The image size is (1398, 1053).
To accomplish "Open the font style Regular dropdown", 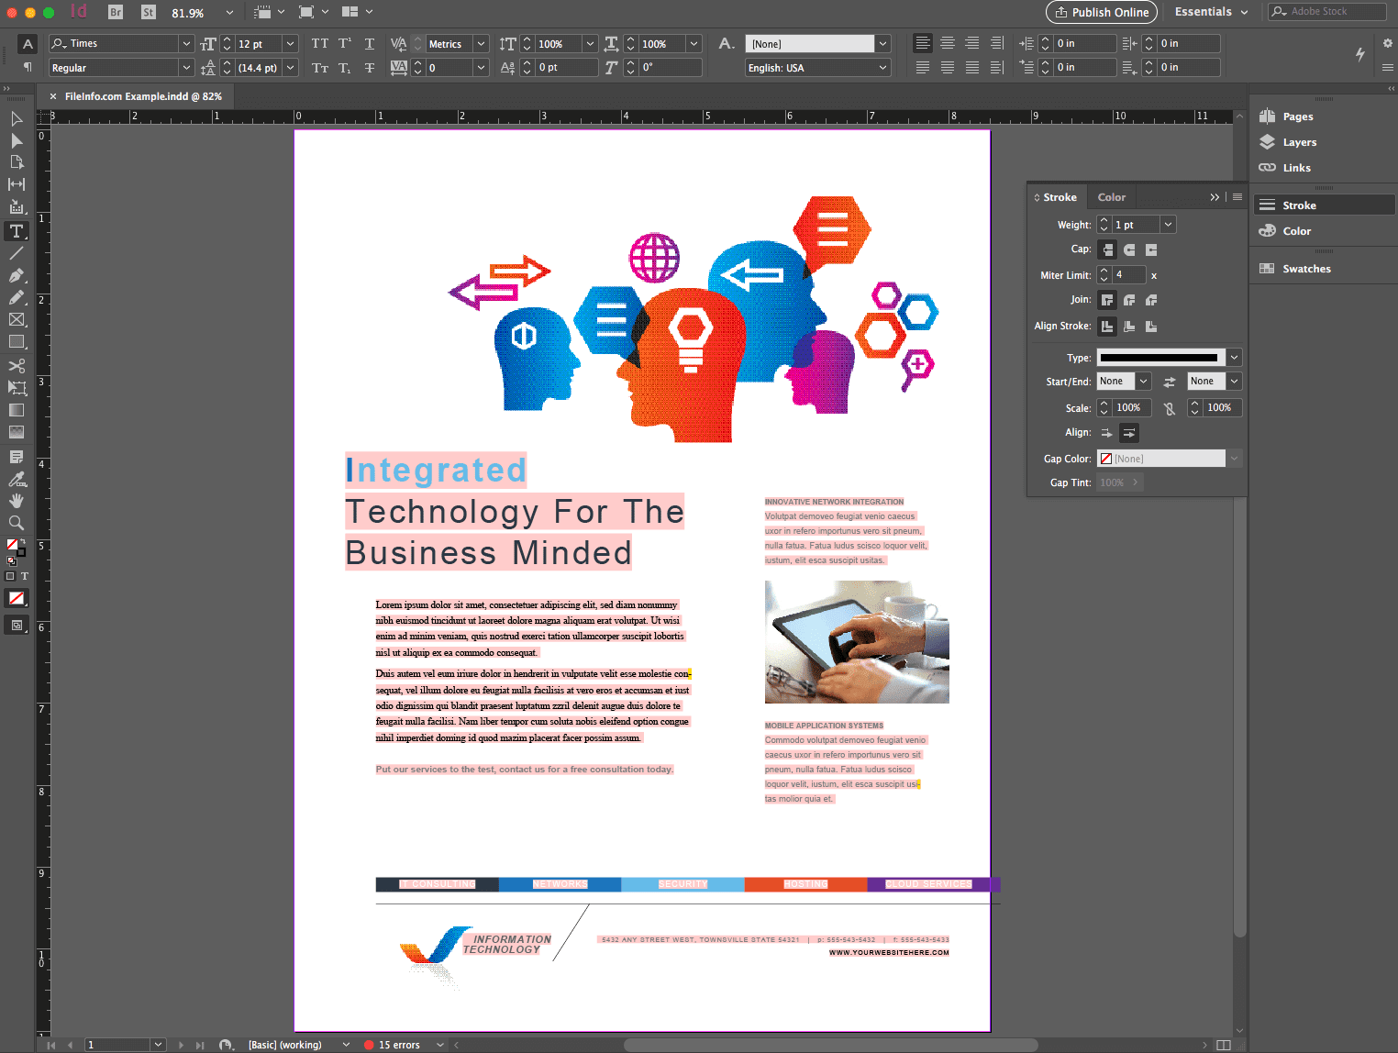I will click(x=186, y=68).
